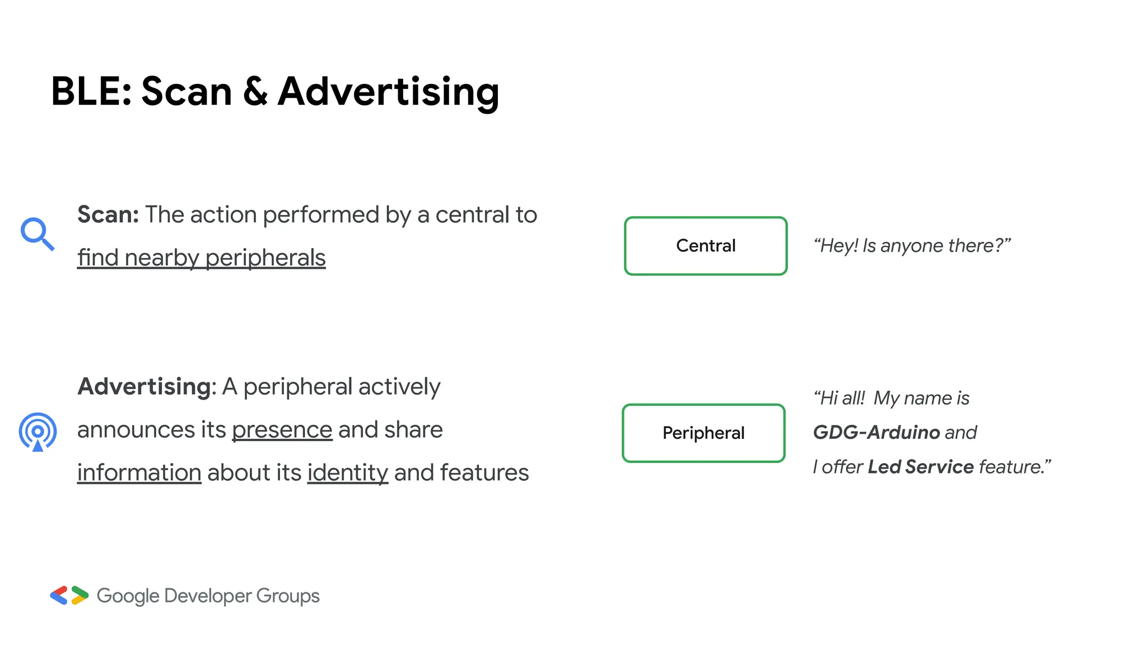
Task: Click the bold 'Advertising' label
Action: click(144, 386)
